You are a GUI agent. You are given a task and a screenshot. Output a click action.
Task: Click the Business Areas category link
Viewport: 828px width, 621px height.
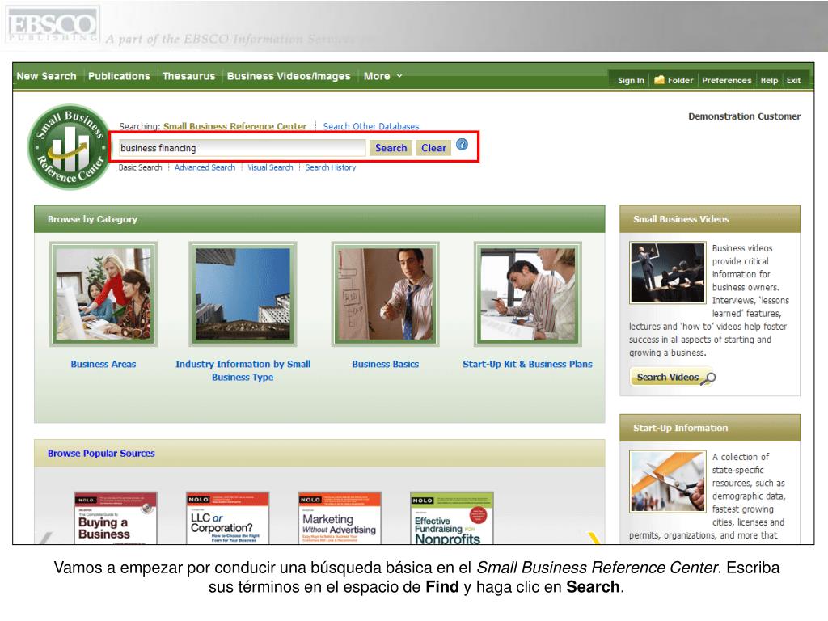103,364
